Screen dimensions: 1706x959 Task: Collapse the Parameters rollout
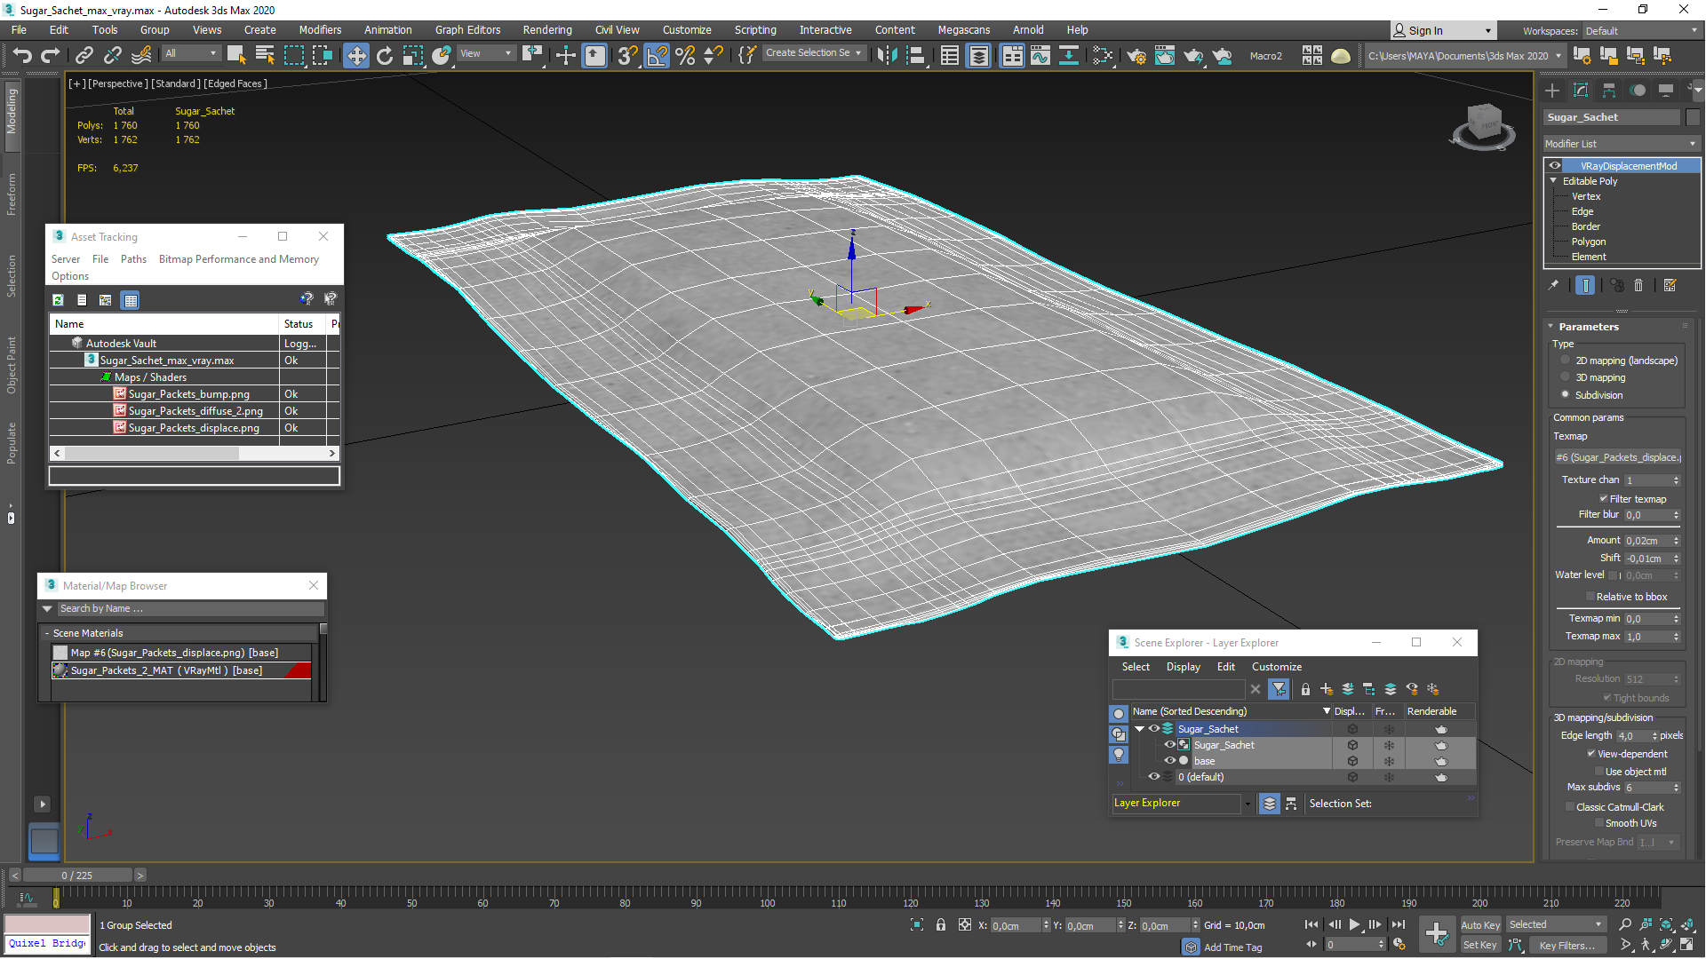pyautogui.click(x=1551, y=326)
